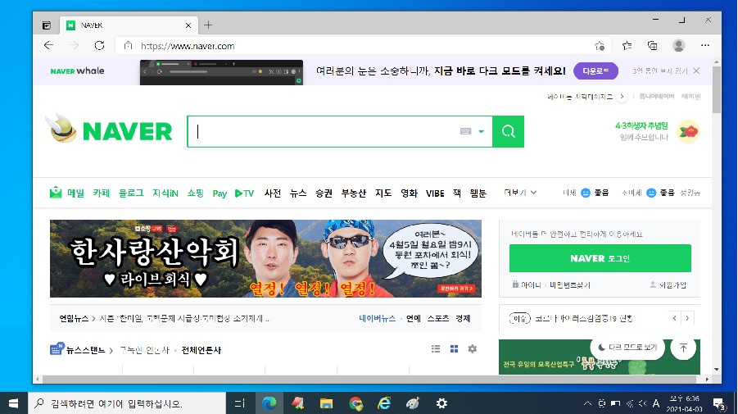
Task: Show next issue with right chevron
Action: 688,318
